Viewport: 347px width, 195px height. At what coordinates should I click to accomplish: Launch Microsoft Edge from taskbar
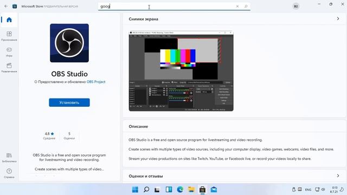click(x=180, y=190)
